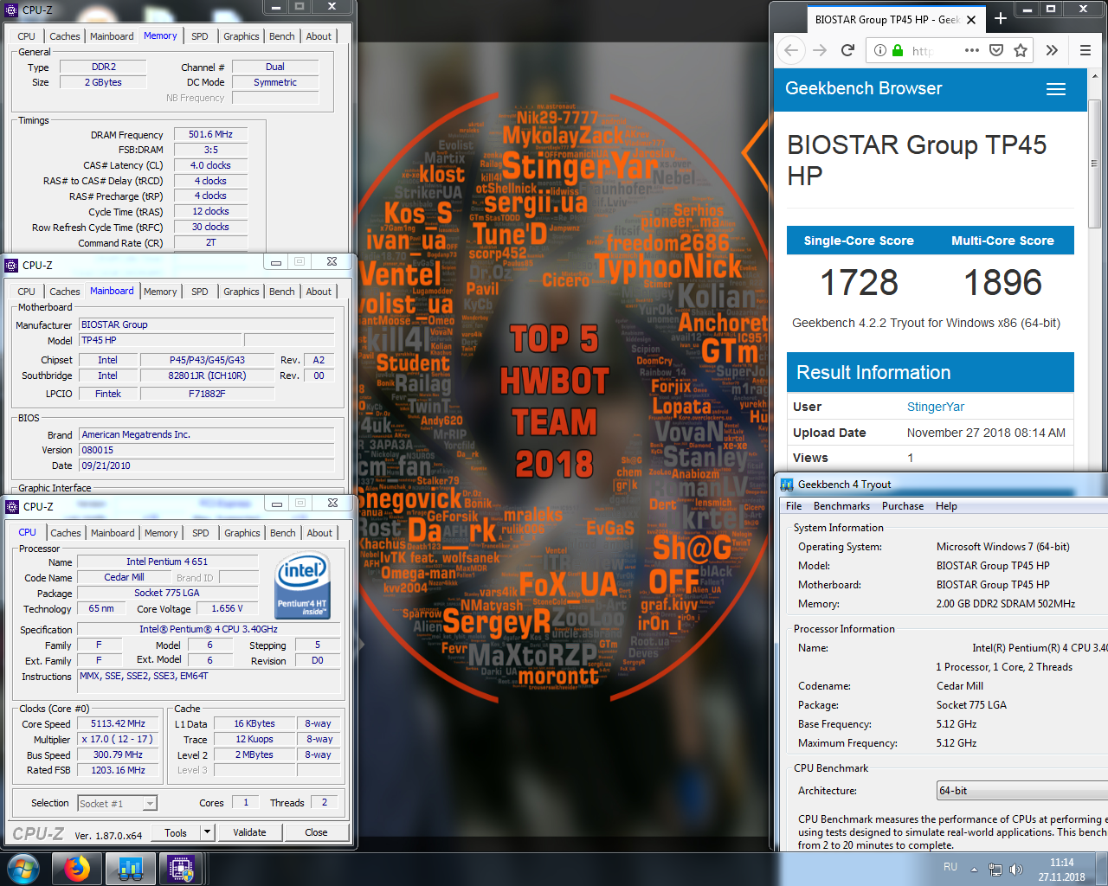Click the Close button in CPU-Z
Screen dimensions: 1108x886
click(x=316, y=832)
